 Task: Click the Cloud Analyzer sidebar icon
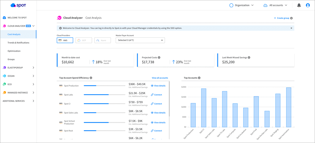click(x=4, y=26)
